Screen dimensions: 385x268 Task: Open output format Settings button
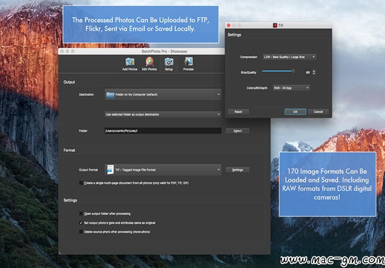click(x=238, y=170)
